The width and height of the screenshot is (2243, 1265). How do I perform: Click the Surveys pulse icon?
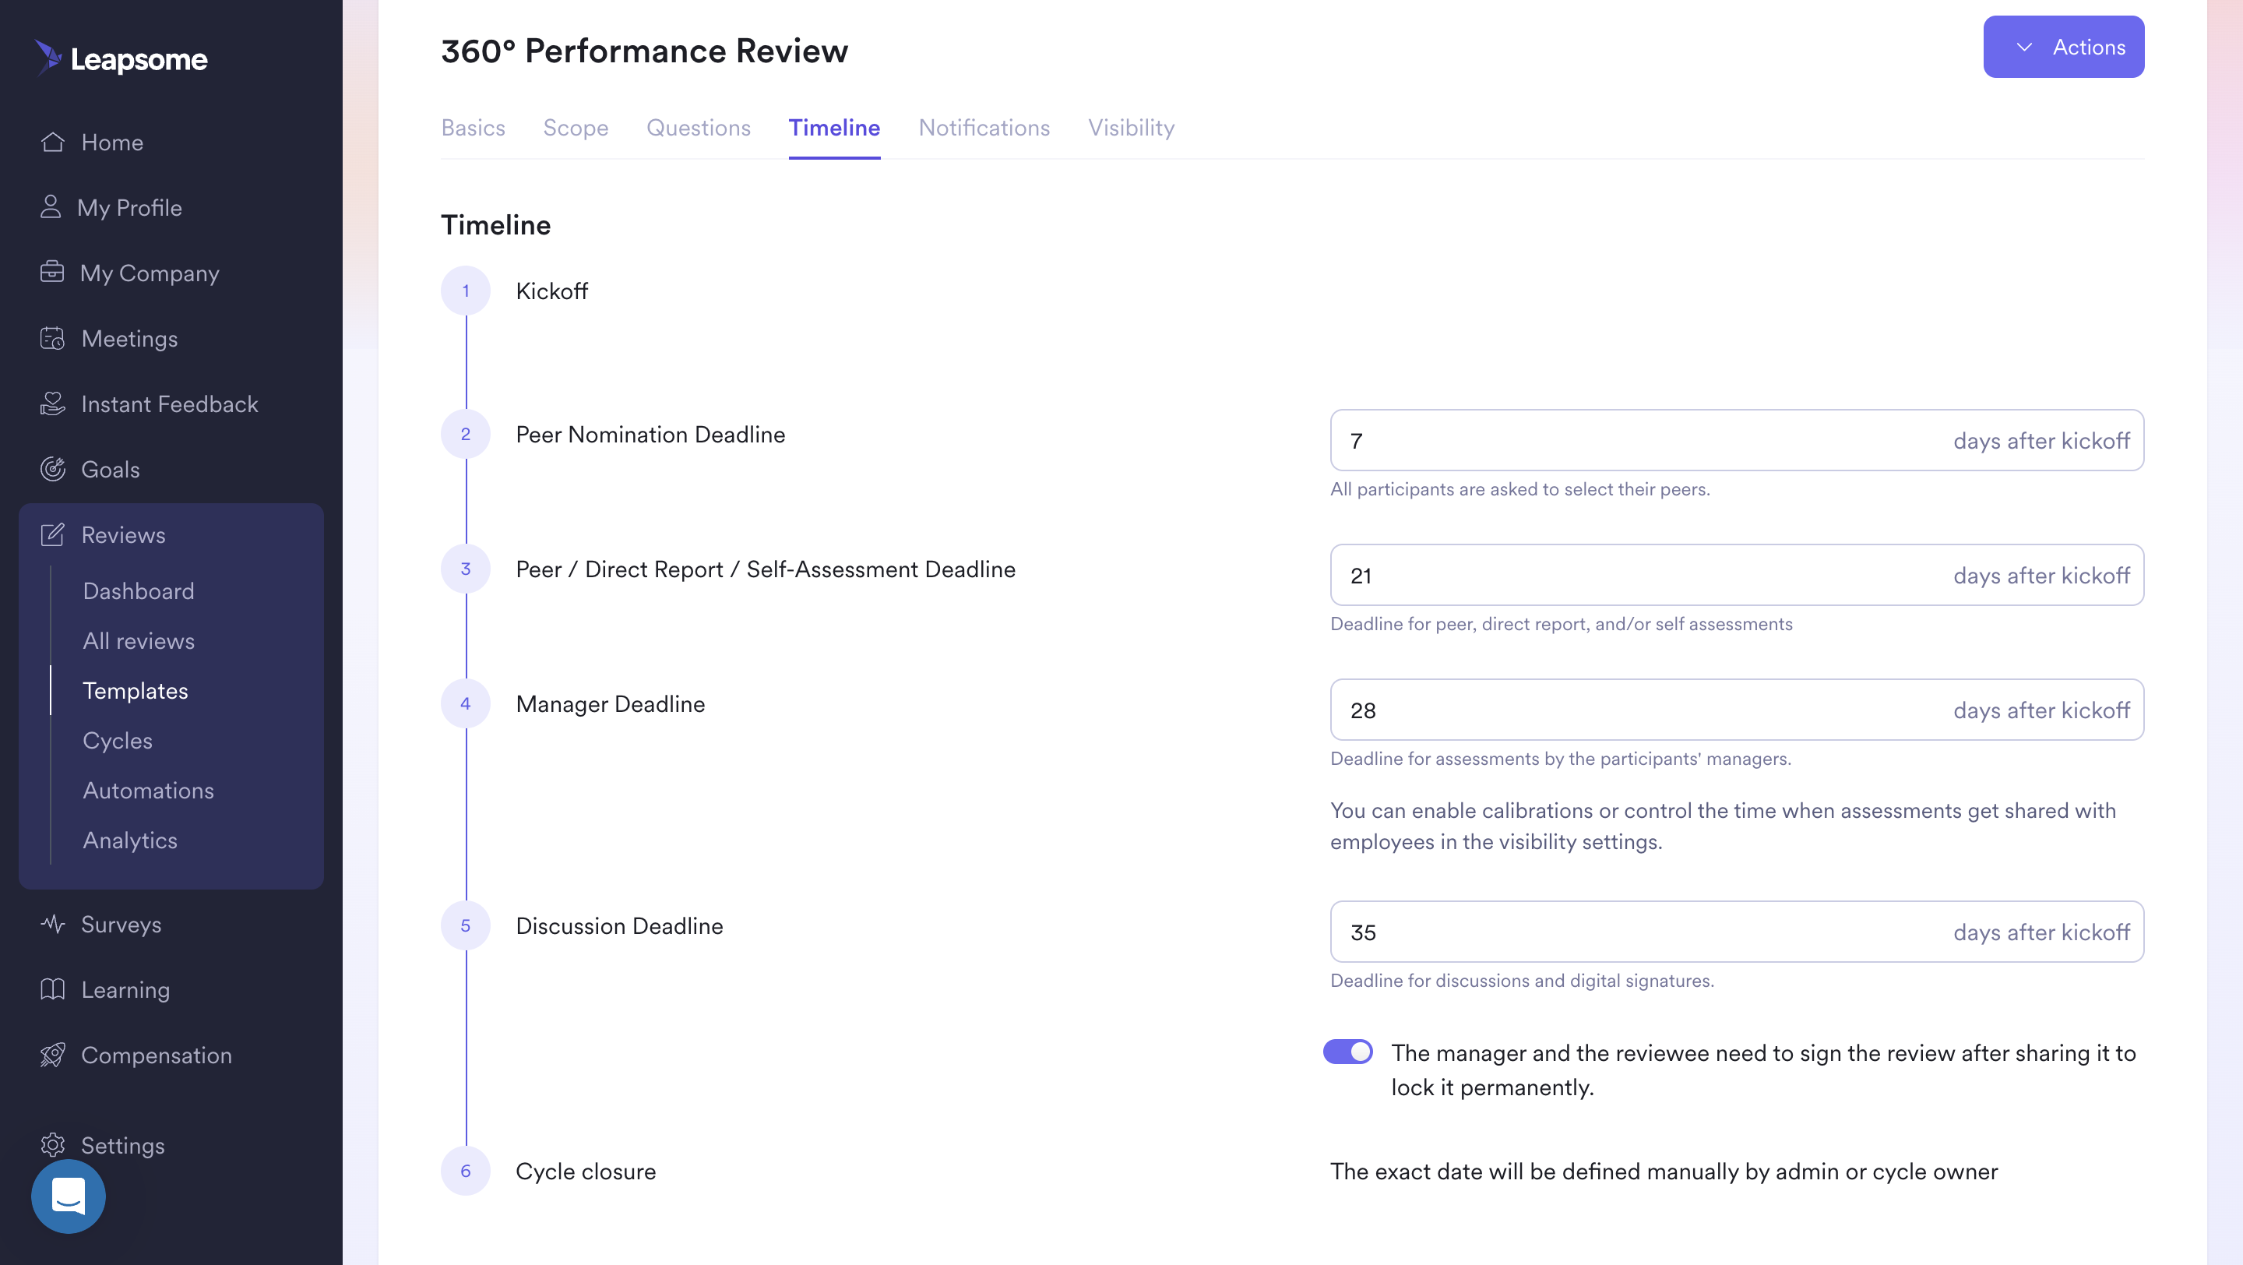point(52,924)
